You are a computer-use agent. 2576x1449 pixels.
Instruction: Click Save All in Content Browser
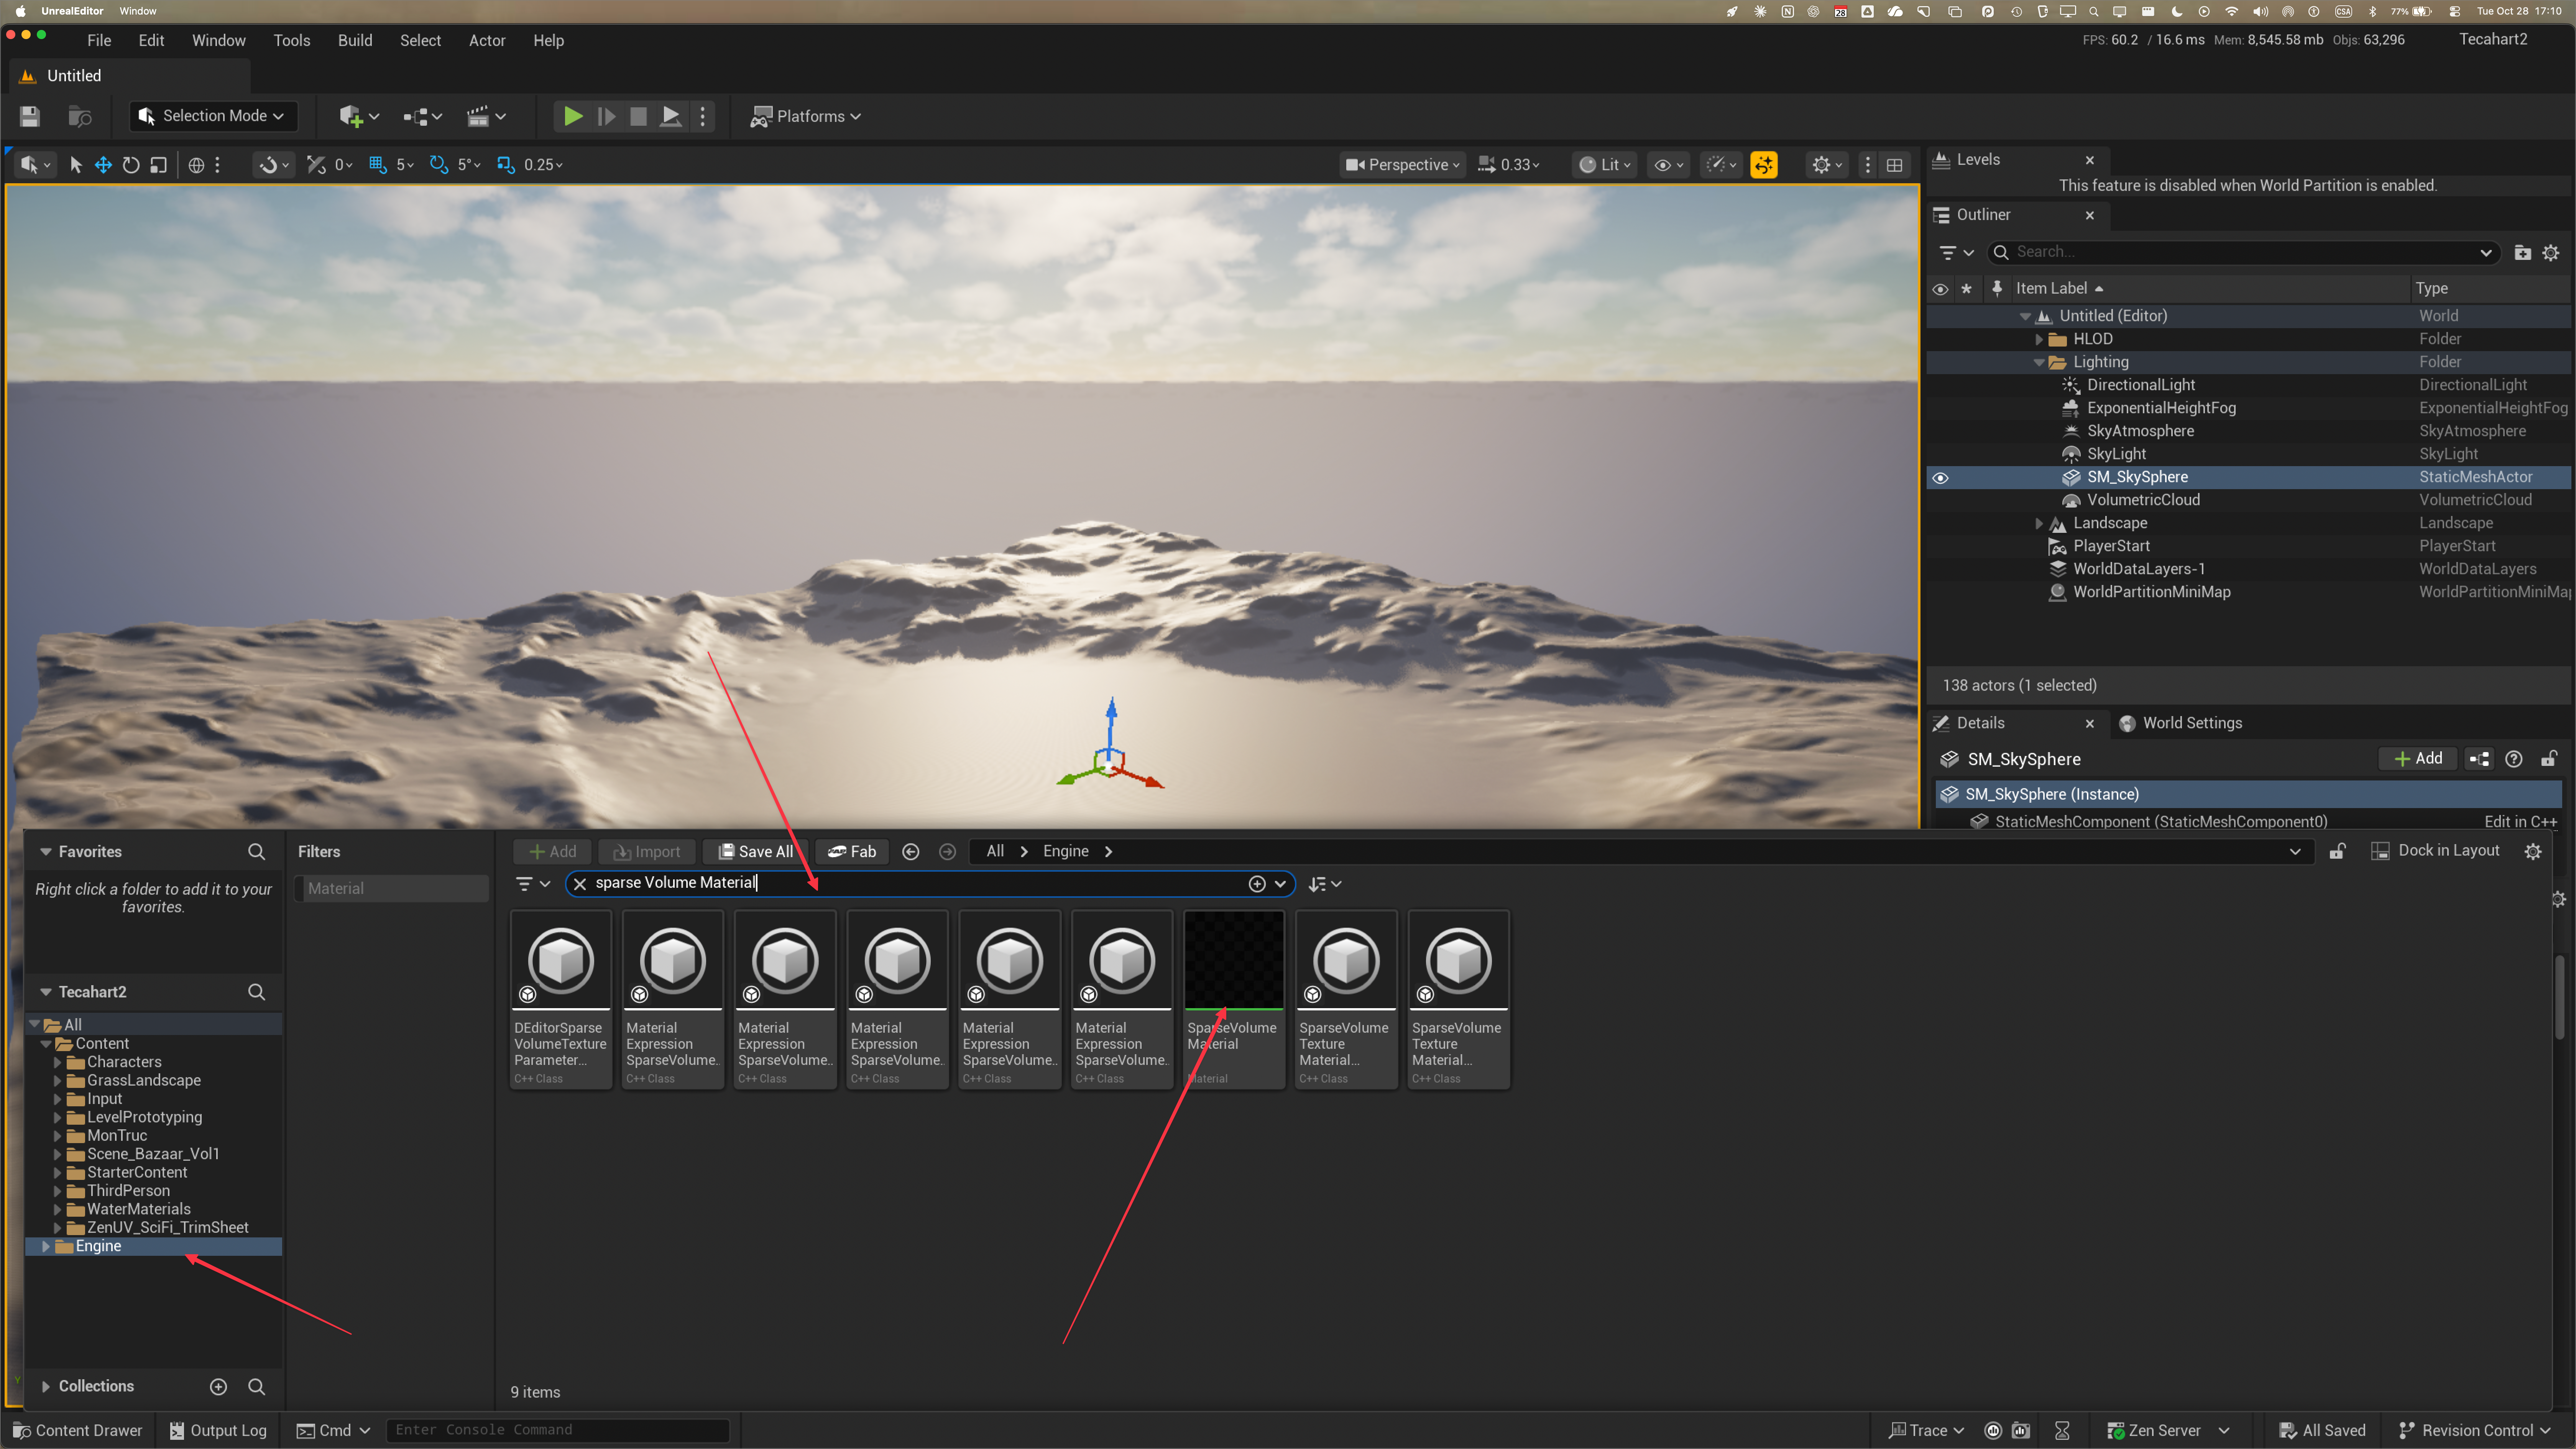[x=755, y=852]
